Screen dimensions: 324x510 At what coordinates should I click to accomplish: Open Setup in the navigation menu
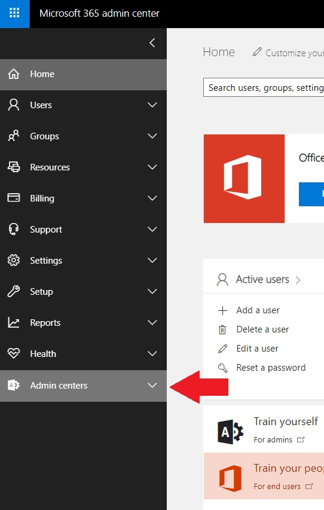83,291
